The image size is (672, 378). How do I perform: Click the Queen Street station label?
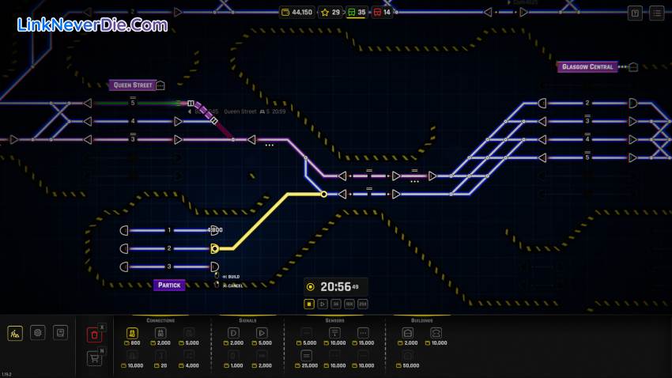(x=132, y=85)
